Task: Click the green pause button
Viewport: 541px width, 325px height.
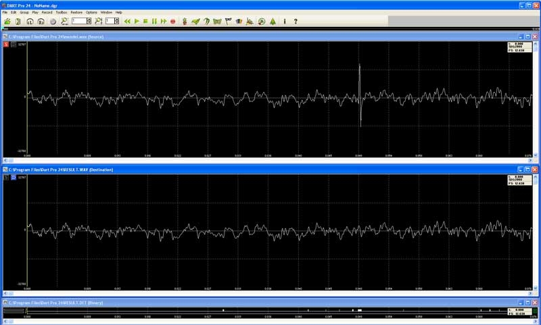Action: tap(154, 22)
